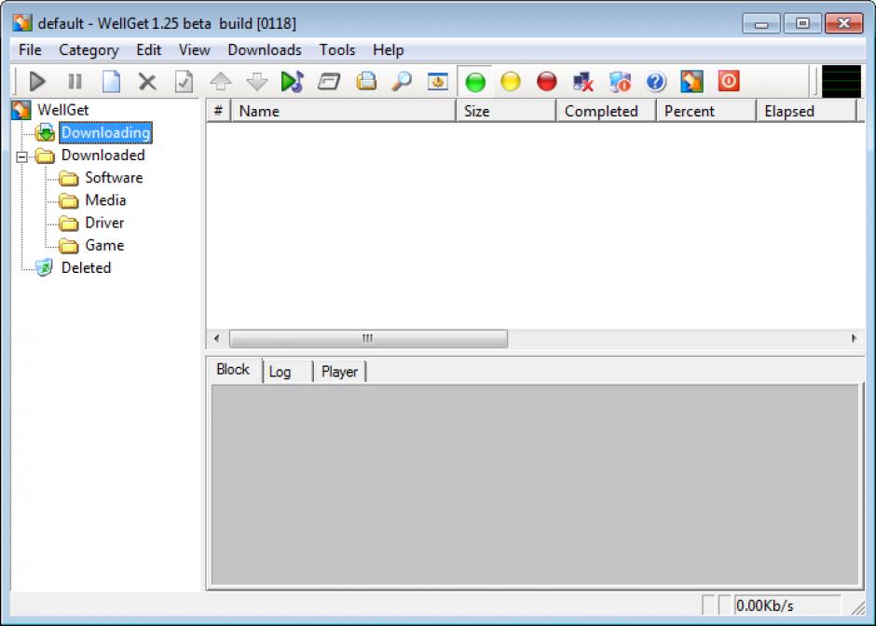Viewport: 876px width, 626px height.
Task: Click the red power shutdown icon
Action: [x=729, y=81]
